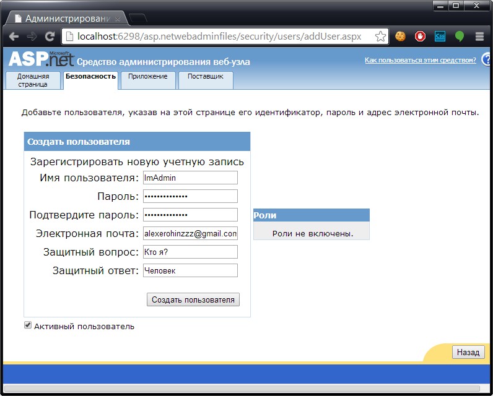
Task: Click 'Зарегистрировать новую учетную запись' heading
Action: [137, 161]
